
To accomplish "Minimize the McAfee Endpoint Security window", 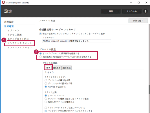I will tap(131, 3).
